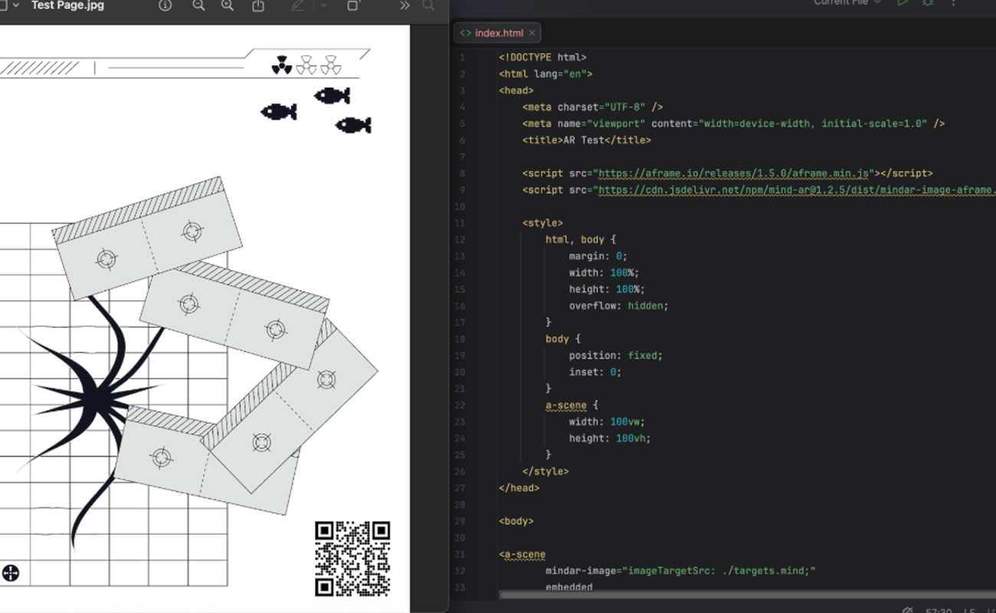996x613 pixels.
Task: Show more toolbar items in Preview
Action: [405, 5]
